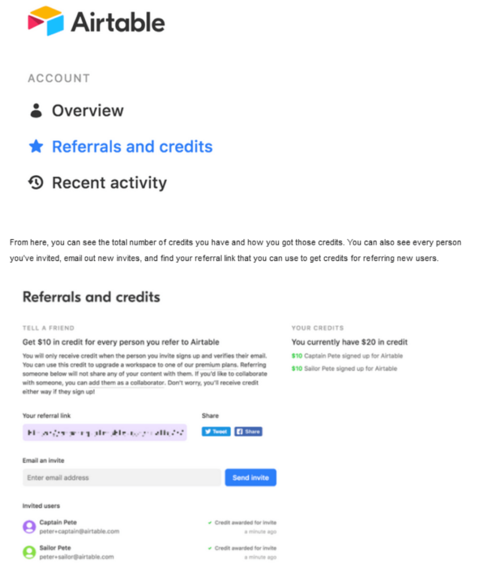Open the Overview account section

click(x=87, y=110)
